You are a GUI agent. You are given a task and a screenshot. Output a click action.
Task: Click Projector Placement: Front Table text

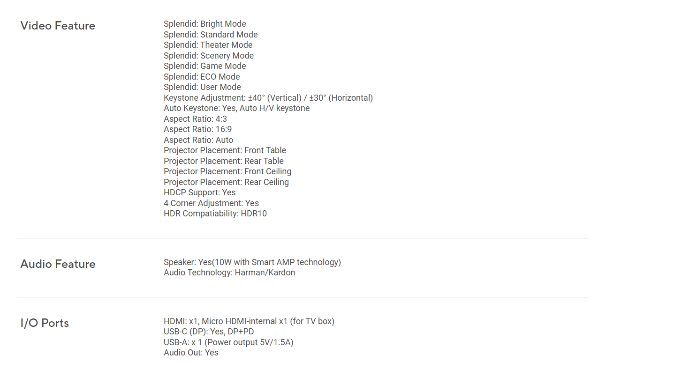pos(225,150)
